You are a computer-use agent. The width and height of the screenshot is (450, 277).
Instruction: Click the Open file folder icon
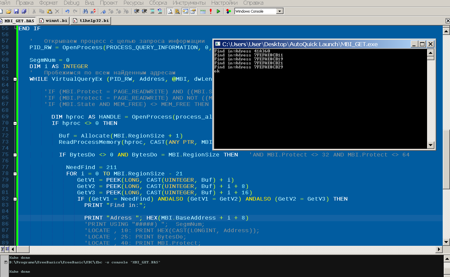pyautogui.click(x=9, y=11)
